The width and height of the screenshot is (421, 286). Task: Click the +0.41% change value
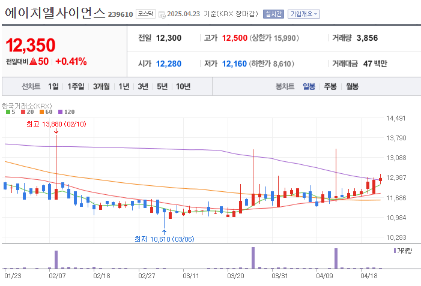[x=71, y=61]
